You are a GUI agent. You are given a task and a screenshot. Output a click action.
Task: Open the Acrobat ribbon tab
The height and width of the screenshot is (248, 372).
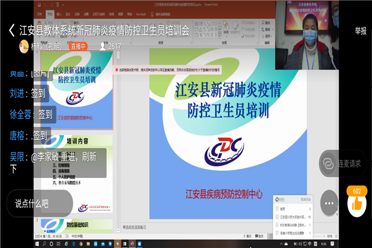pyautogui.click(x=141, y=14)
